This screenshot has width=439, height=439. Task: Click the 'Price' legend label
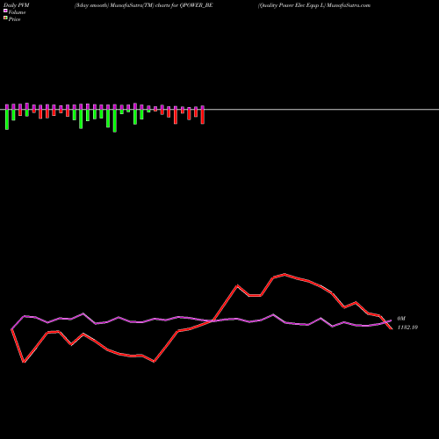[x=14, y=19]
